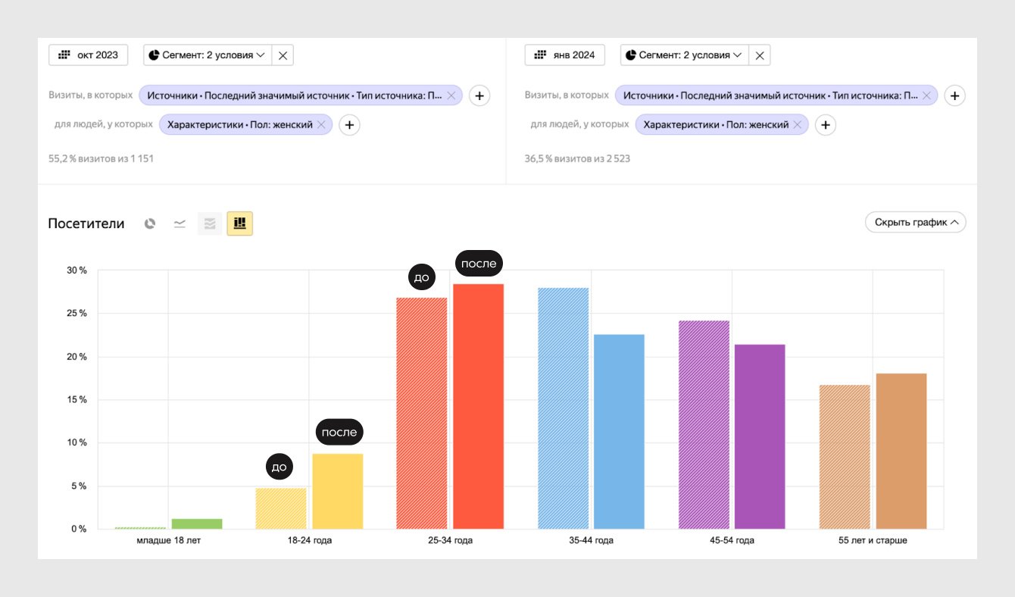Collapse chart with 'Скрыть график'
The image size is (1015, 597).
(916, 223)
